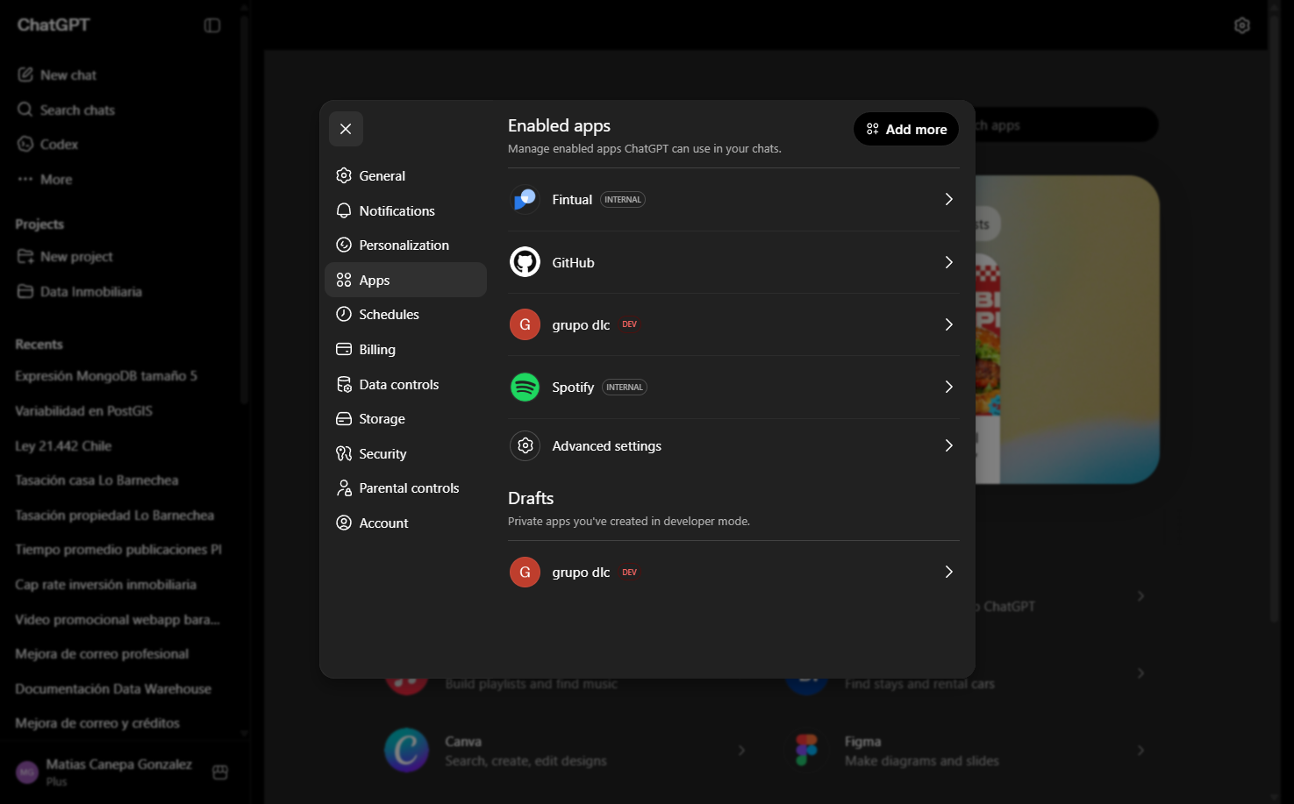Open the Storage settings section
Screen dimensions: 1294x804
point(405,418)
